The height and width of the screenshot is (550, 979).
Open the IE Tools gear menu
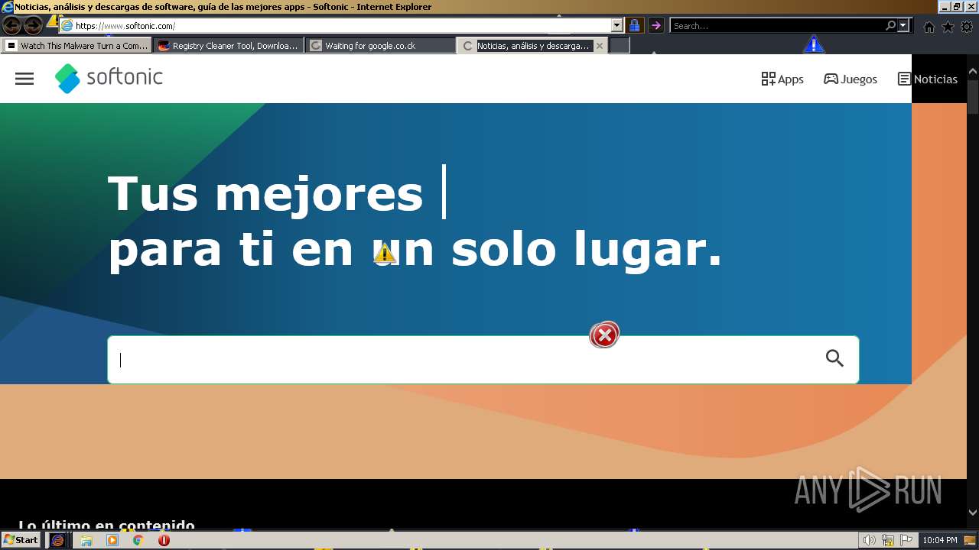967,27
